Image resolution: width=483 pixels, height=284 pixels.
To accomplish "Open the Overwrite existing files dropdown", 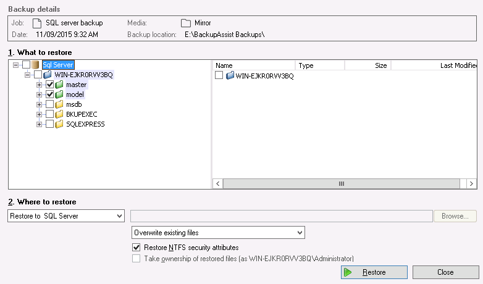I will pos(218,233).
